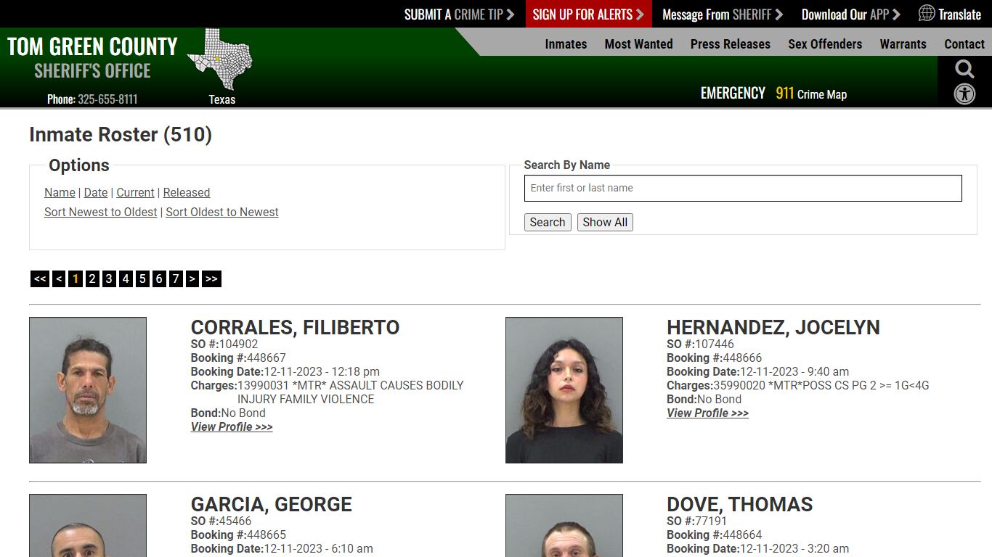Click booking number 448667
The width and height of the screenshot is (992, 557).
tap(267, 358)
